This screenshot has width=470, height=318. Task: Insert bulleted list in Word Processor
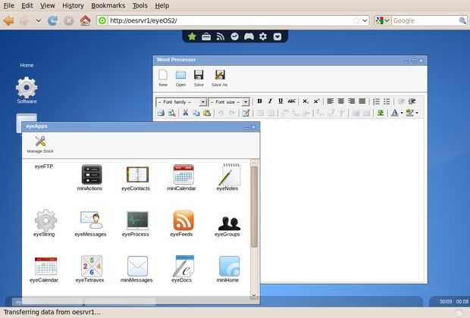(387, 101)
